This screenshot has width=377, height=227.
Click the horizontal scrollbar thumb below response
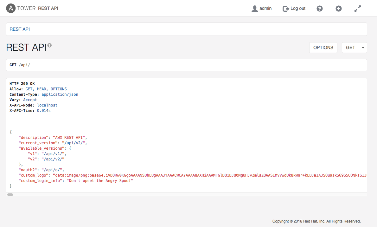[x=10, y=195]
